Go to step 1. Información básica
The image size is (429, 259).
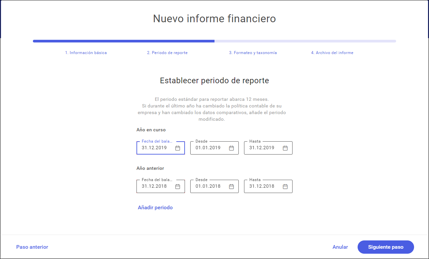click(86, 53)
